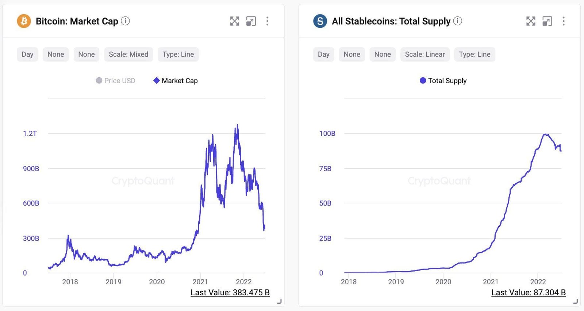Click the Bitcoin logo icon in the left chart header

pyautogui.click(x=23, y=21)
